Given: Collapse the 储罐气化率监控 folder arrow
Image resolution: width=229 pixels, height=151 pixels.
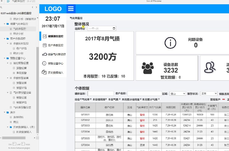Looking at the screenshot, I should [x=5, y=24].
